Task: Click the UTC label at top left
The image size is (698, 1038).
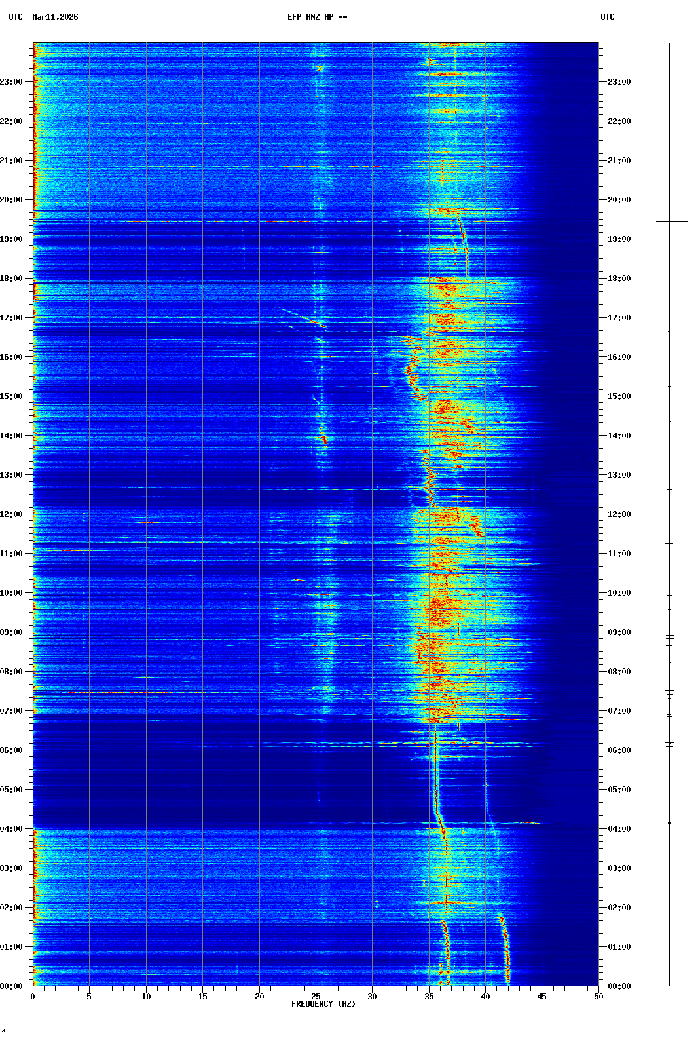Action: click(x=16, y=17)
